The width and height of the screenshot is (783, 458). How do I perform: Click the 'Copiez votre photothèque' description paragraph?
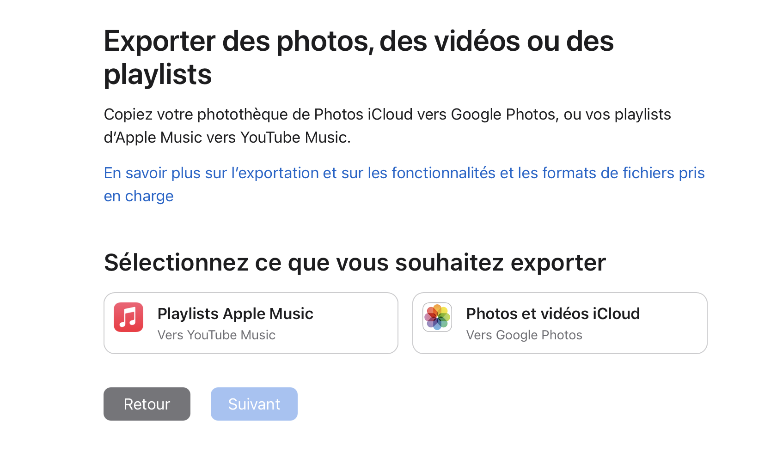[387, 126]
